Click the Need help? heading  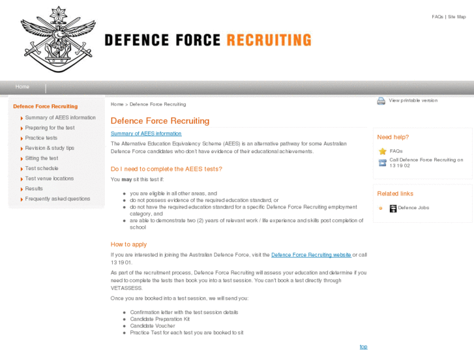tap(393, 137)
